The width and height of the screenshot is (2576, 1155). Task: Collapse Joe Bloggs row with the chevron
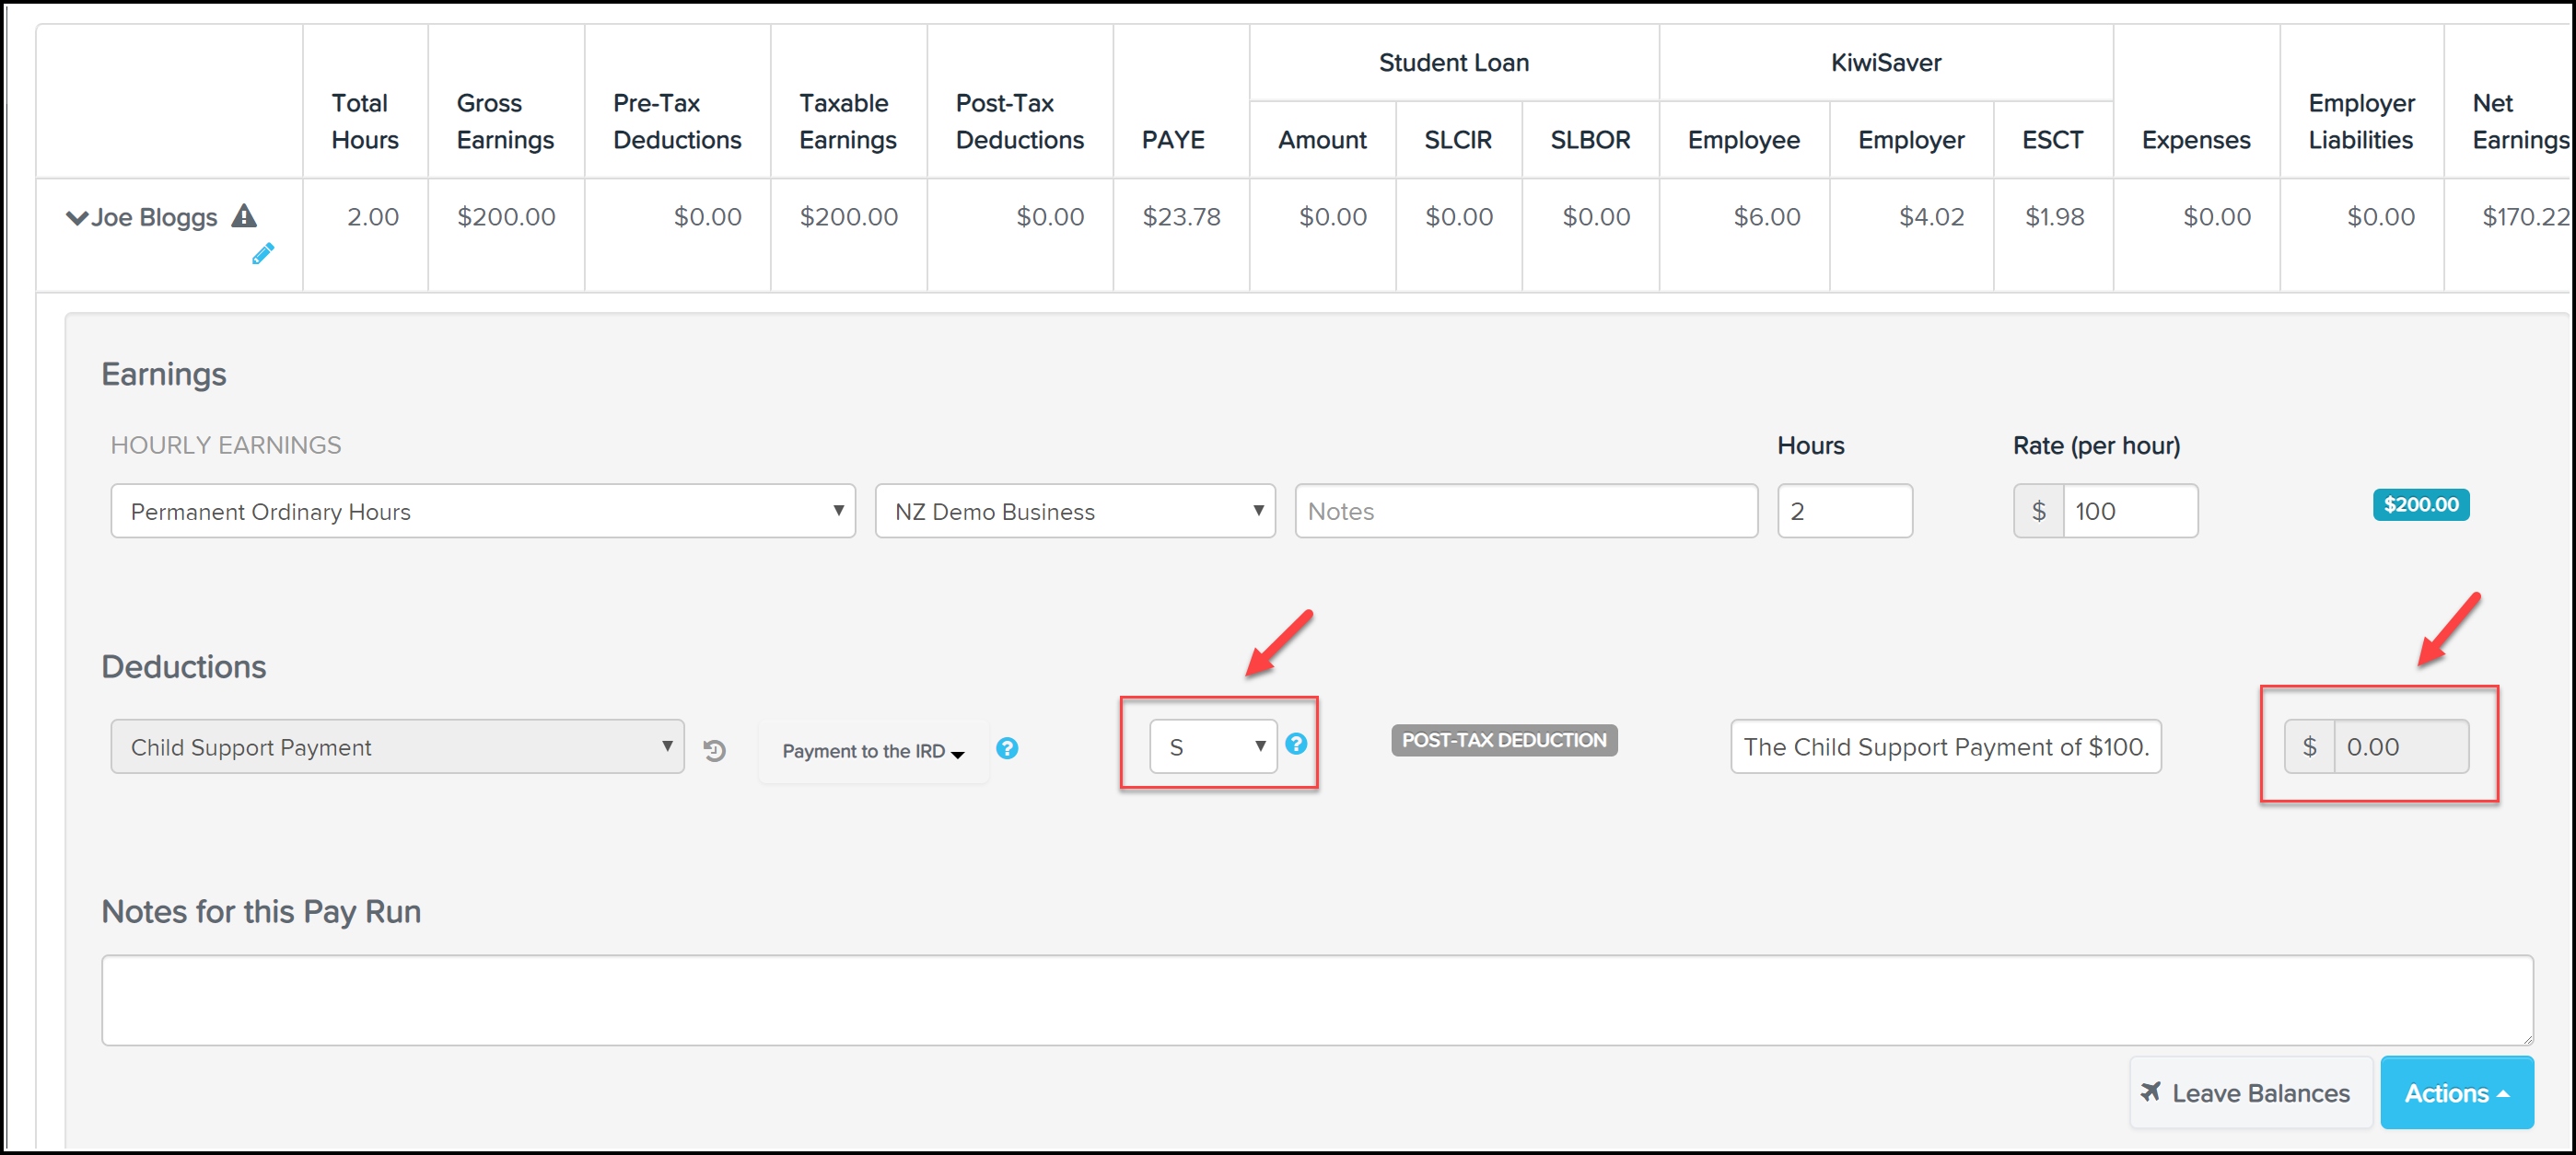point(76,218)
